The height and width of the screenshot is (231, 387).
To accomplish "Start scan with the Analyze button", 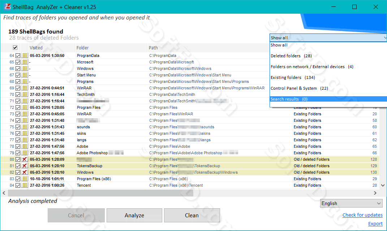I will [134, 215].
